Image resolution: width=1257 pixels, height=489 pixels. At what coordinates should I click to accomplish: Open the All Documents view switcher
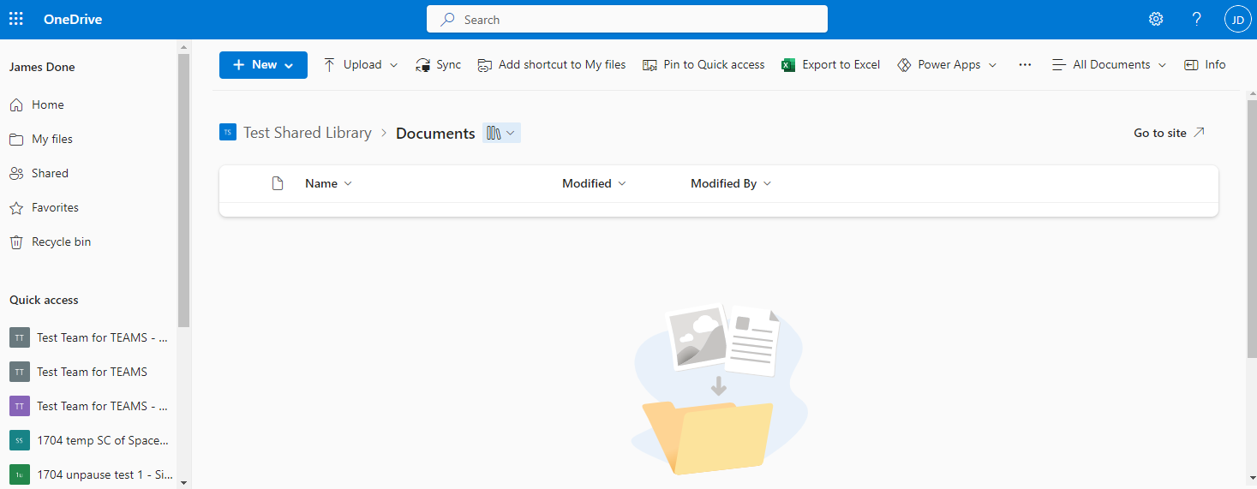1110,65
